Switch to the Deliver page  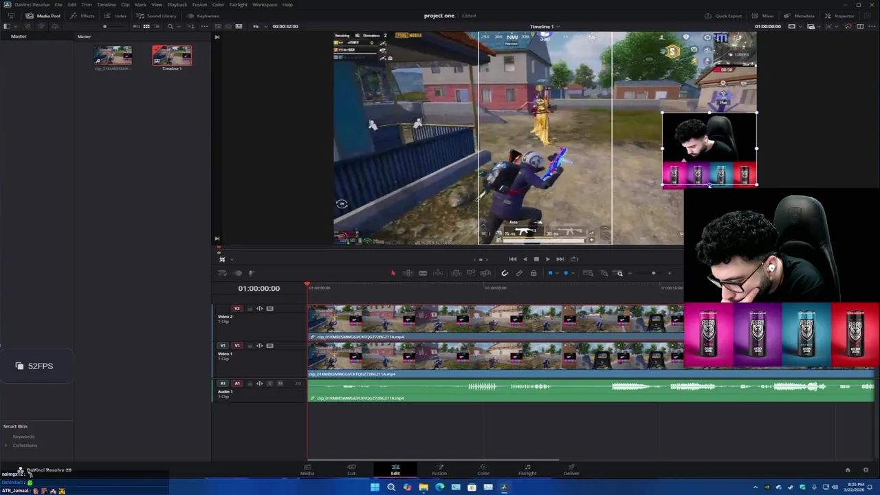pyautogui.click(x=571, y=470)
